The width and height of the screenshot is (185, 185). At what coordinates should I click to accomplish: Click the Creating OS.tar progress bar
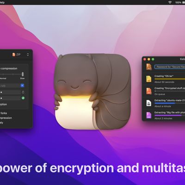[170, 79]
